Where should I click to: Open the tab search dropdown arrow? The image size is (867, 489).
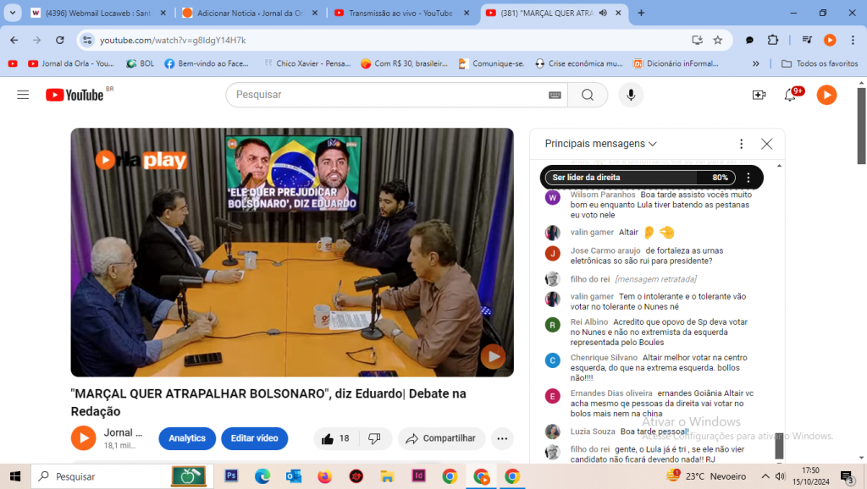coord(12,13)
